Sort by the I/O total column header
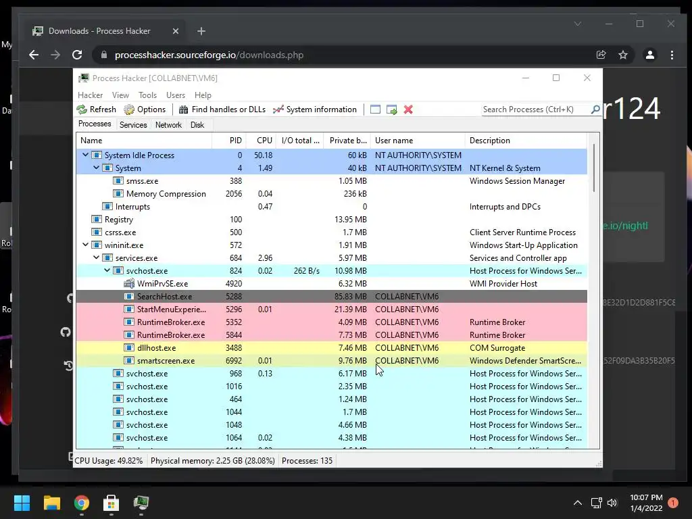 tap(299, 141)
